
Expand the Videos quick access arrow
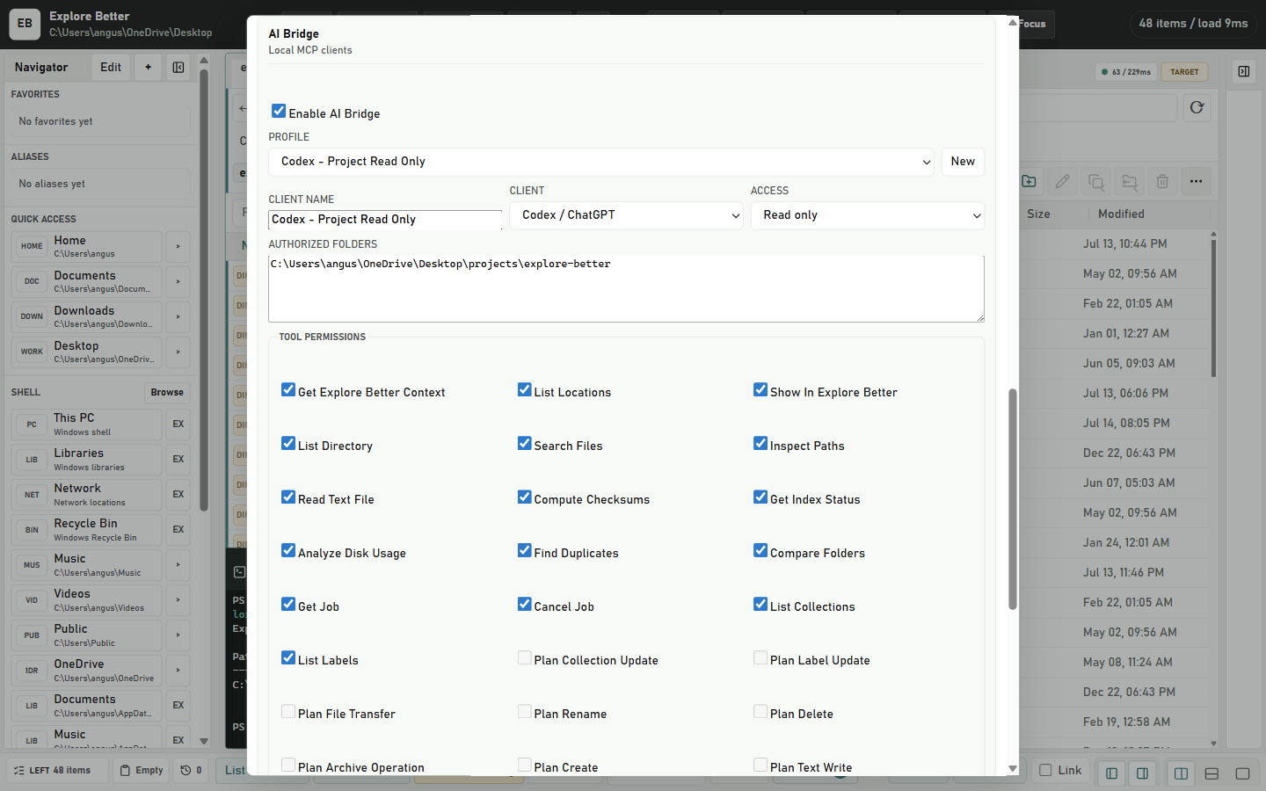tap(178, 600)
